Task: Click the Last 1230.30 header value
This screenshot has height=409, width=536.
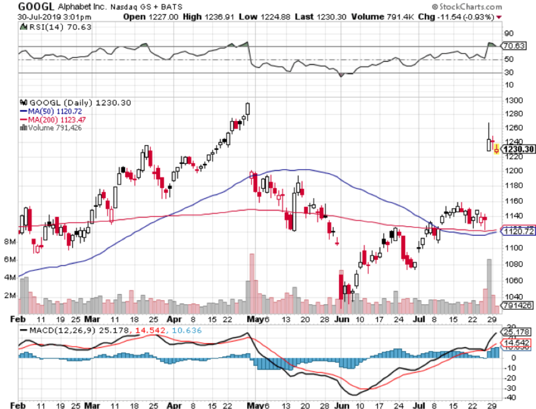Action: (320, 17)
